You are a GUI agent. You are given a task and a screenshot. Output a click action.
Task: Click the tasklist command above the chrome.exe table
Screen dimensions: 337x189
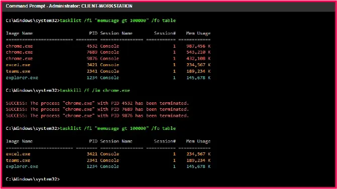click(x=118, y=21)
